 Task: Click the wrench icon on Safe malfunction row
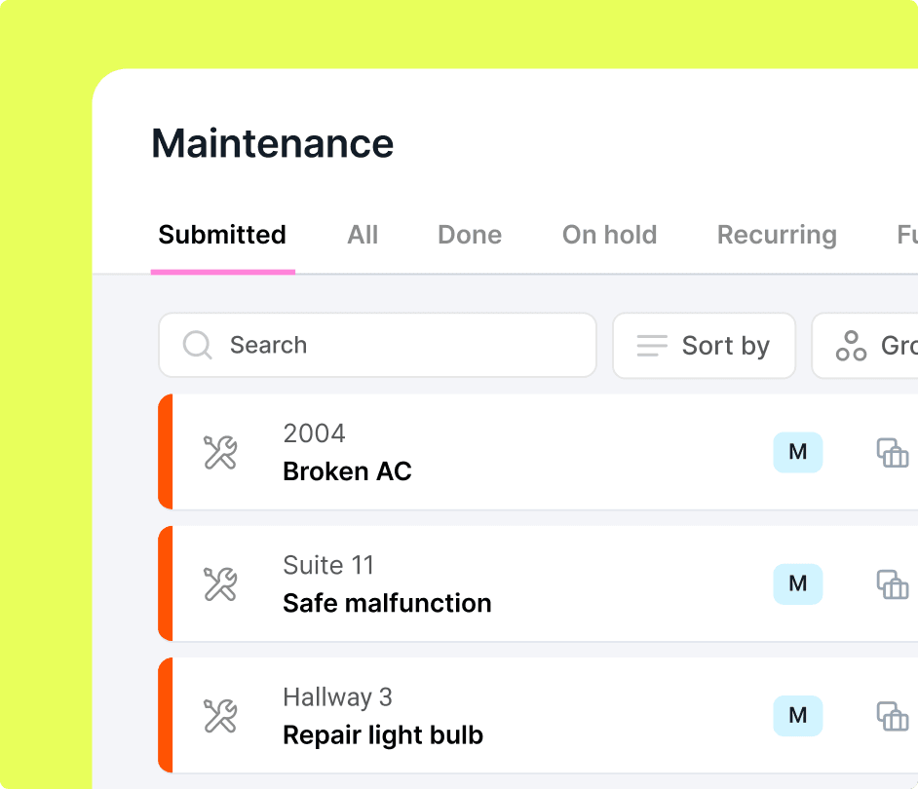pyautogui.click(x=220, y=584)
